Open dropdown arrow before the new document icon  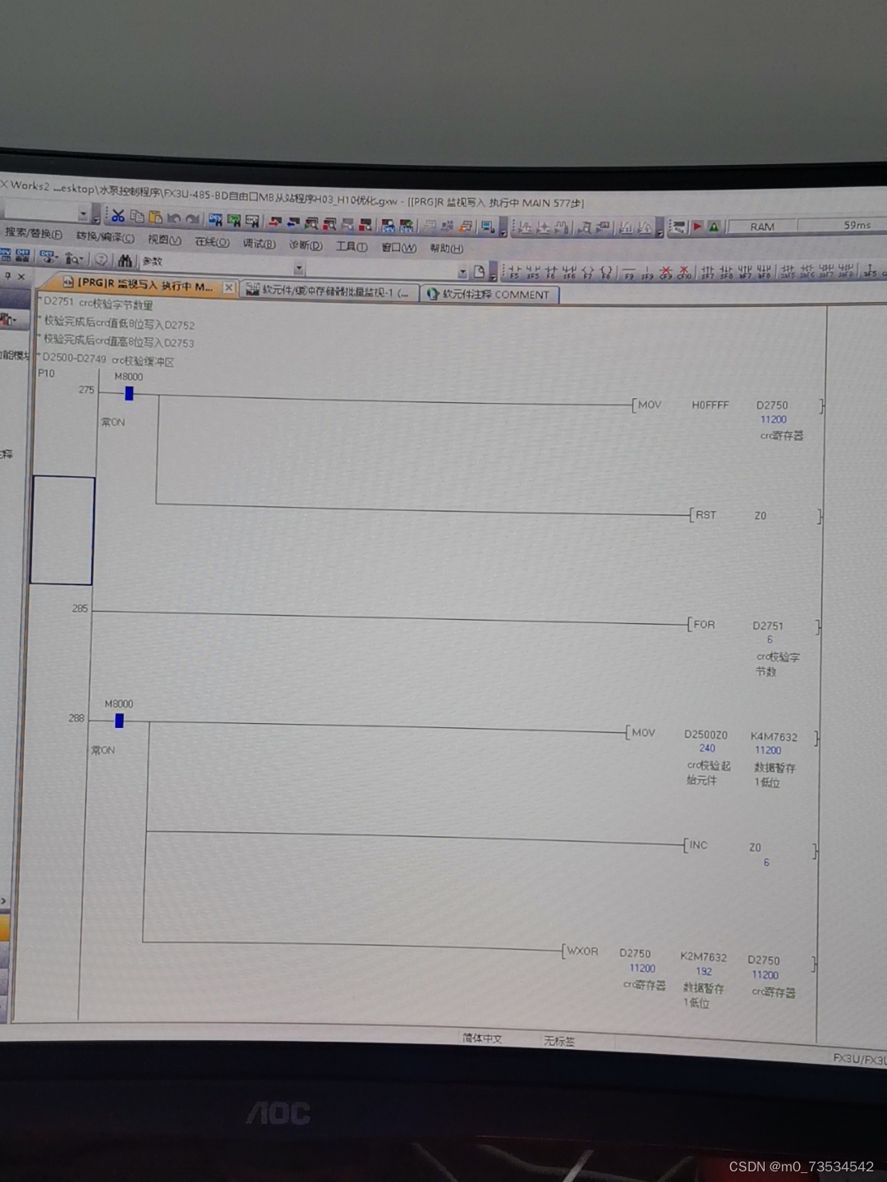coord(462,272)
